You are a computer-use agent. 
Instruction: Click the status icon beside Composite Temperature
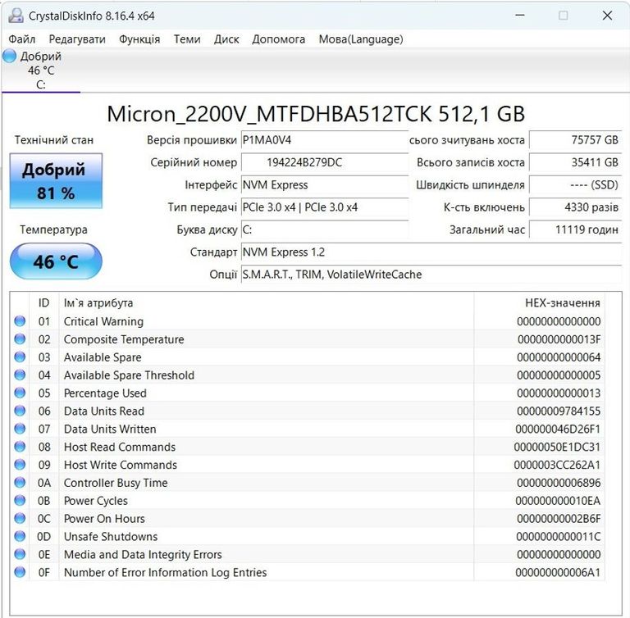point(20,339)
